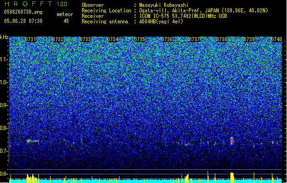
Task: Select the filename 0506260730.png
Action: click(23, 12)
